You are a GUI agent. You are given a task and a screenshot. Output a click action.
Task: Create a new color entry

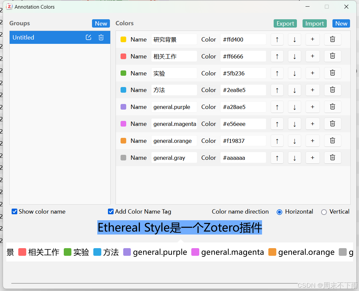tap(341, 23)
